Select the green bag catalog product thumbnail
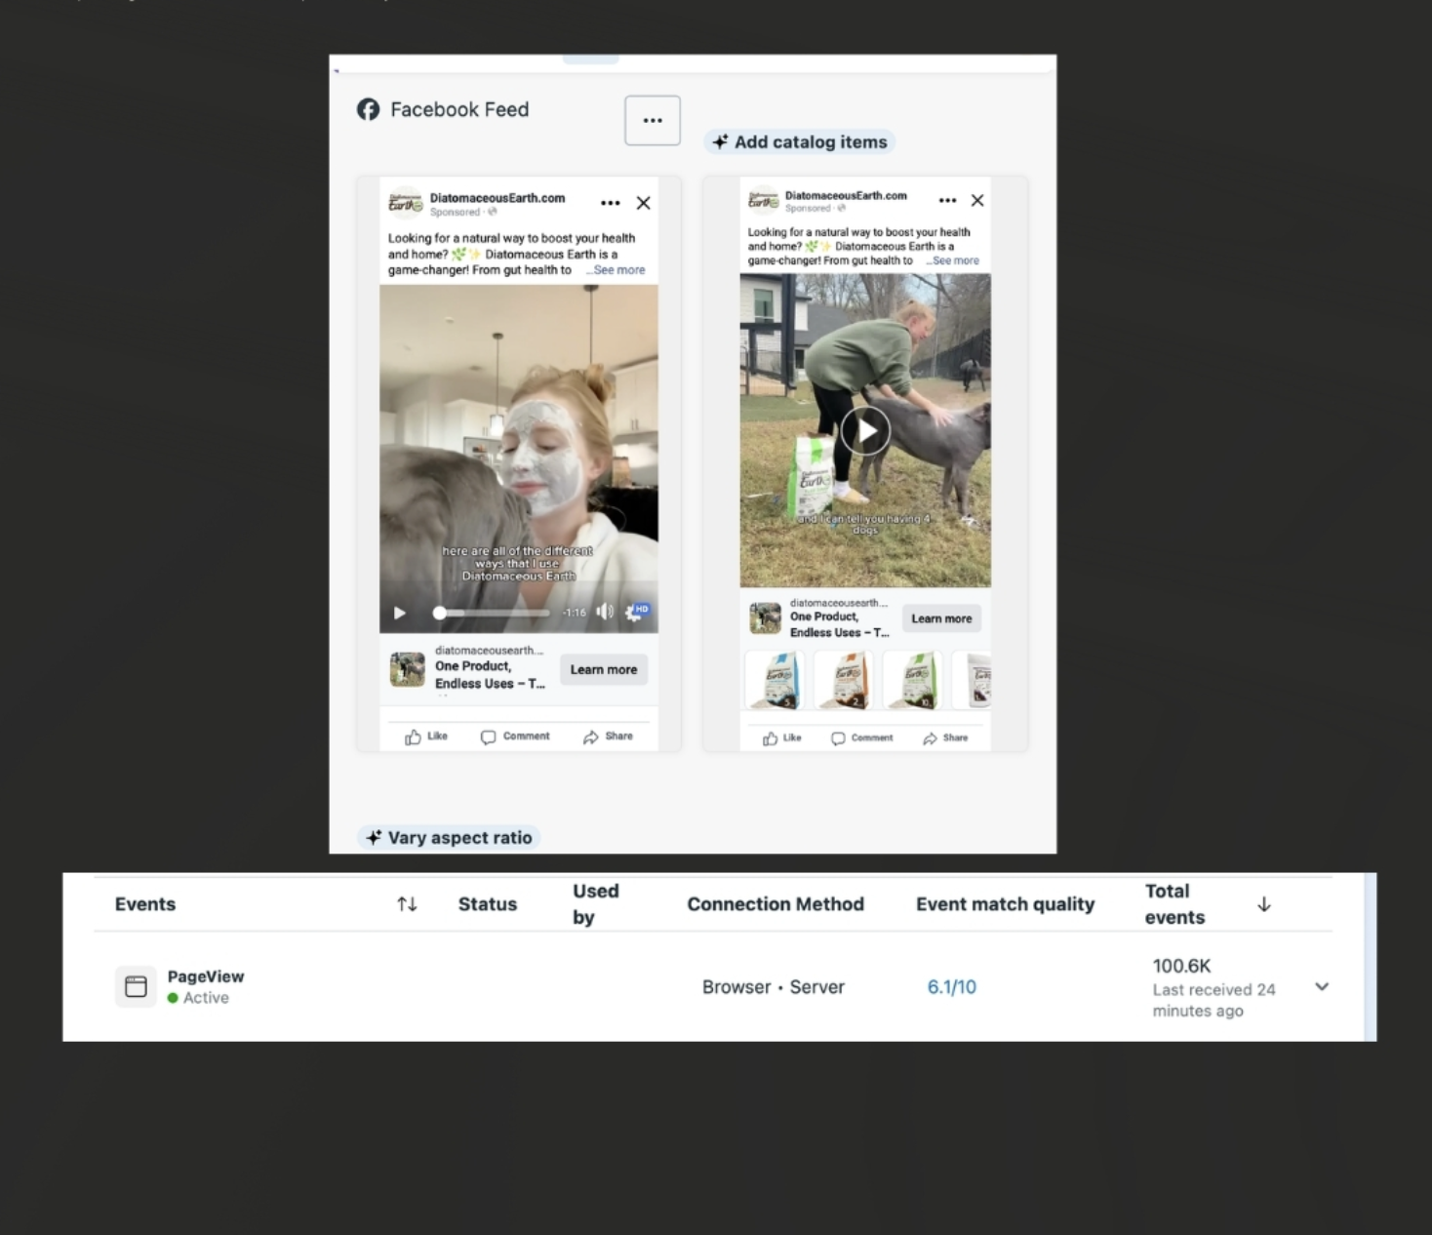This screenshot has height=1235, width=1432. click(913, 680)
